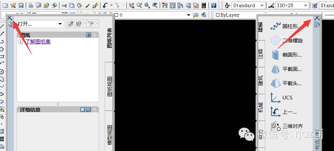The height and width of the screenshot is (151, 334).
Task: Select the 椭圆形 elliptical cylinder tool
Action: [287, 55]
